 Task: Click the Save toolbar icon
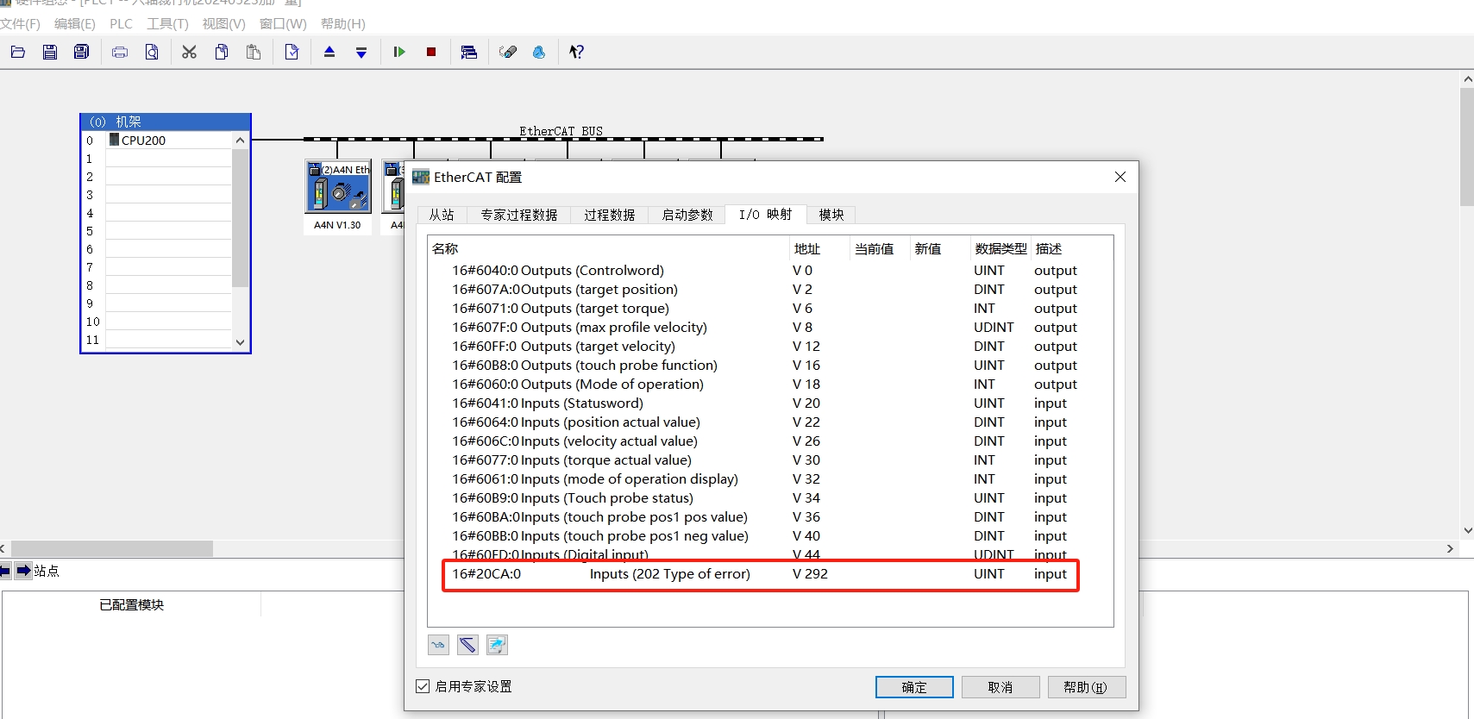[x=50, y=52]
